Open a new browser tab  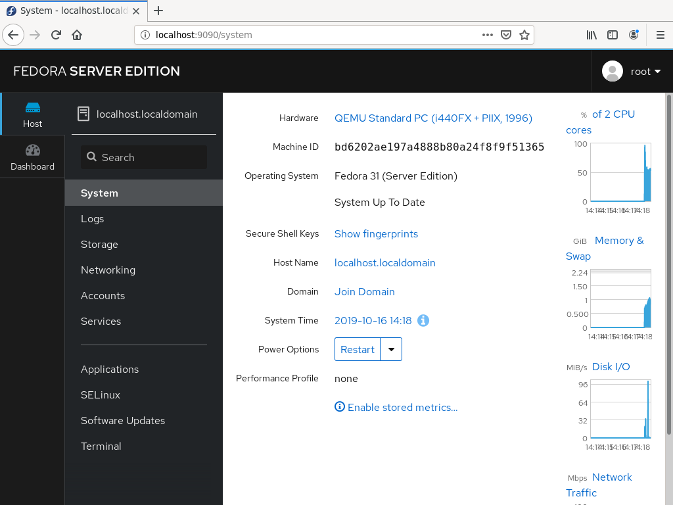158,11
